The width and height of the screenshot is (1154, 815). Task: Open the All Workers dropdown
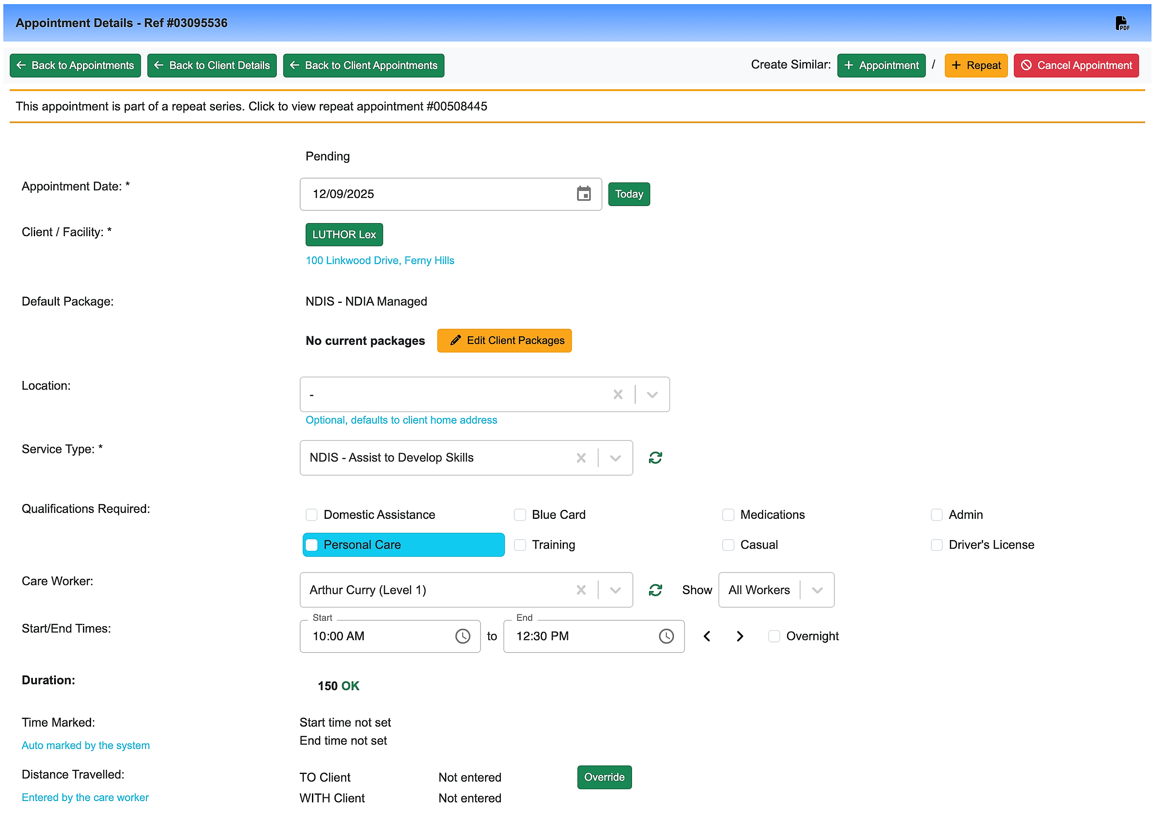(x=817, y=590)
